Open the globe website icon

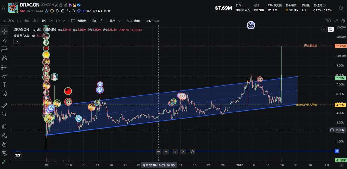(57, 11)
